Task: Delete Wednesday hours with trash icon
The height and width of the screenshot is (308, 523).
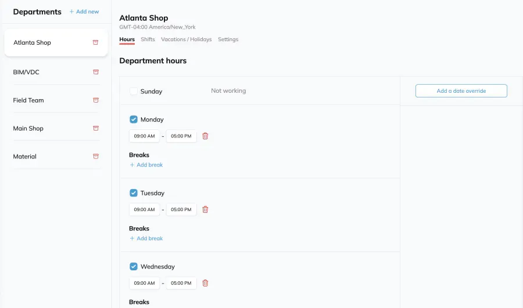Action: (x=205, y=283)
